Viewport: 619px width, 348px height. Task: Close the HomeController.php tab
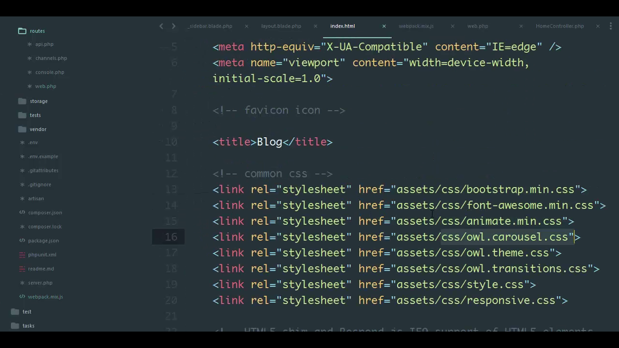pyautogui.click(x=598, y=26)
